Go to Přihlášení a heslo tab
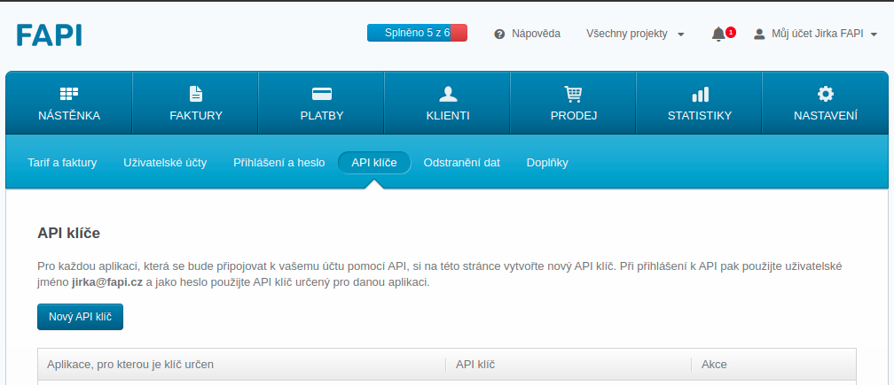 tap(278, 163)
